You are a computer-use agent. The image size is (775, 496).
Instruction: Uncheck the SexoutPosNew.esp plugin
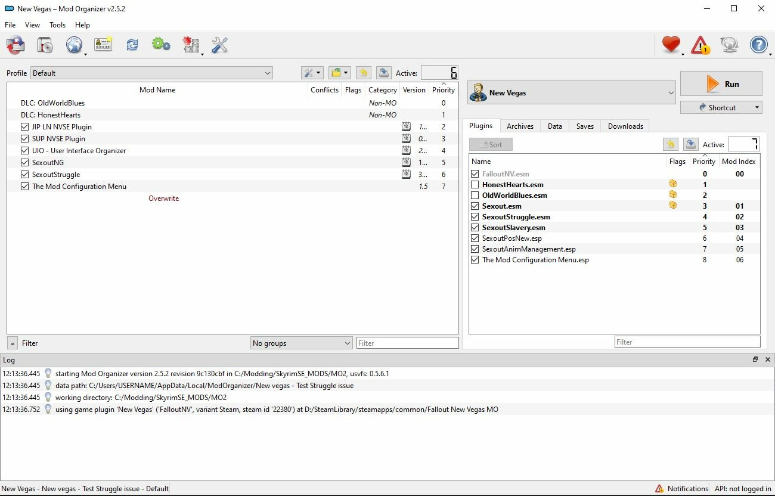[475, 238]
